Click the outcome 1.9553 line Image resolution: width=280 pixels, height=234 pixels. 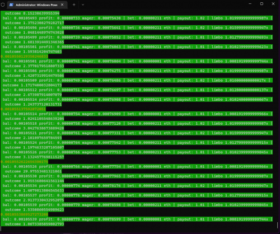[x=34, y=181]
